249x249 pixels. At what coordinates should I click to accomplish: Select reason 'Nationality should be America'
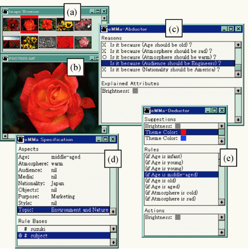click(x=168, y=69)
